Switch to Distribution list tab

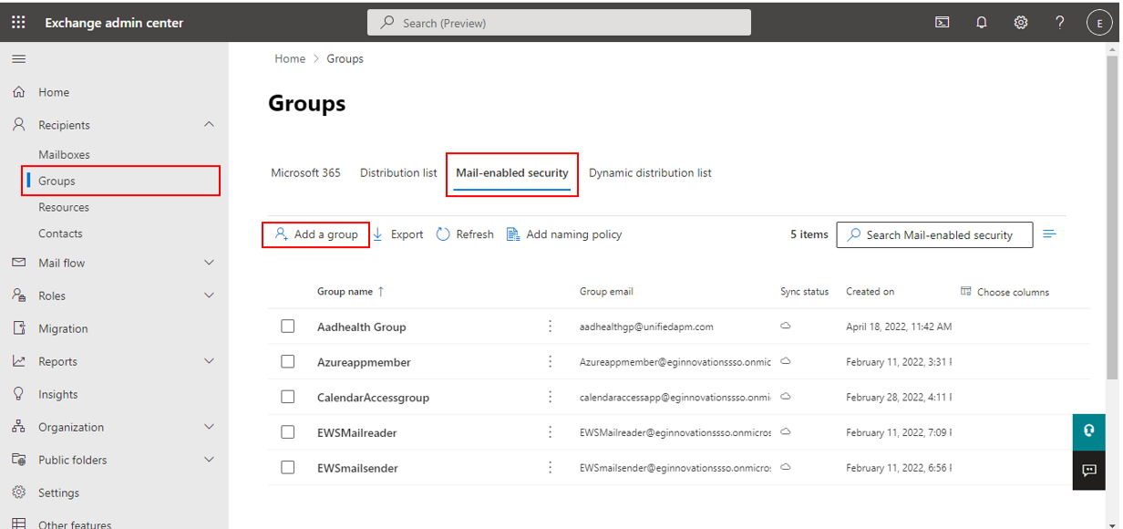point(398,172)
